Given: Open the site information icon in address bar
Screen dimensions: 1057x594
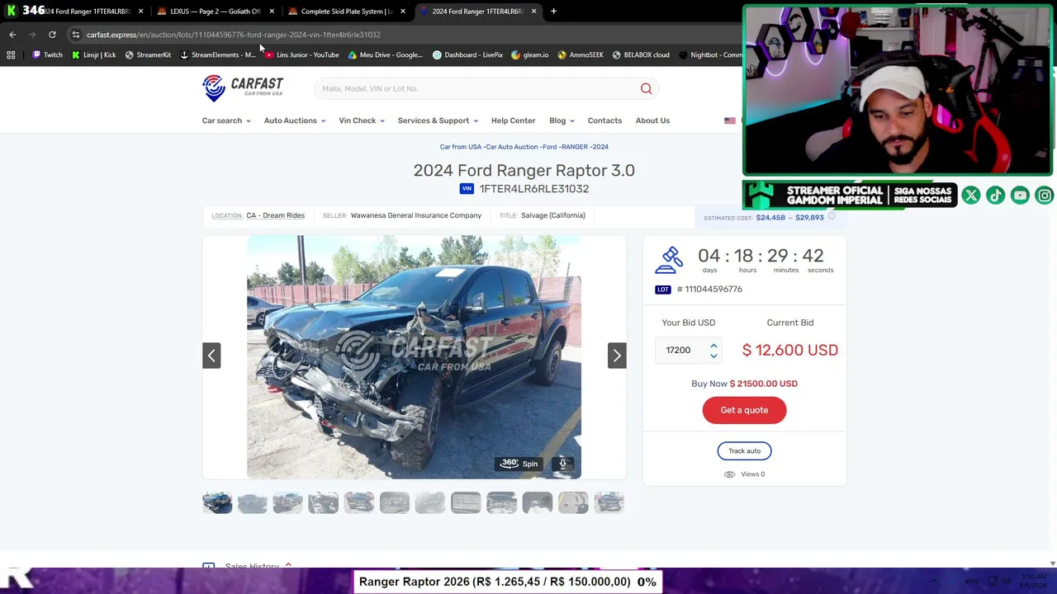Looking at the screenshot, I should coord(75,35).
